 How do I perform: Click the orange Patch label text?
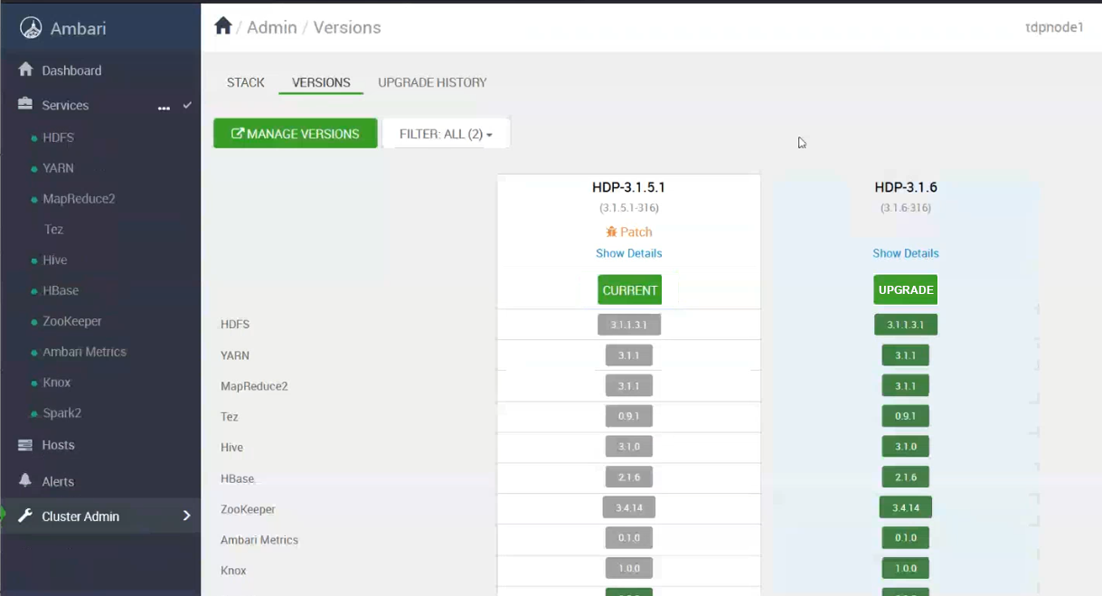tap(636, 232)
